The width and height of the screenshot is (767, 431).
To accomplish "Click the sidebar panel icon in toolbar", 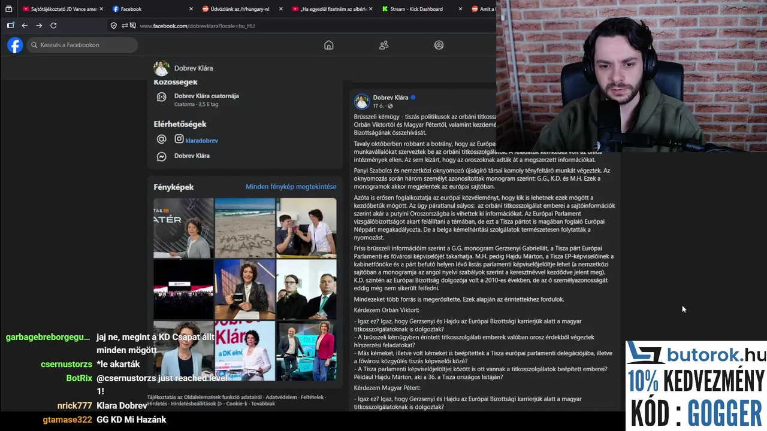I will click(x=10, y=26).
